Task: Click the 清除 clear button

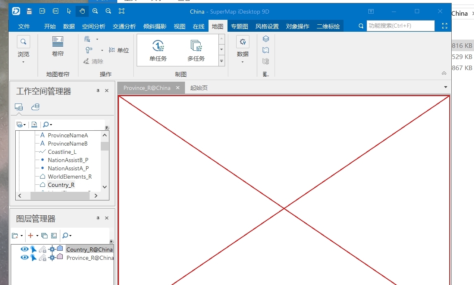Action: tap(93, 61)
